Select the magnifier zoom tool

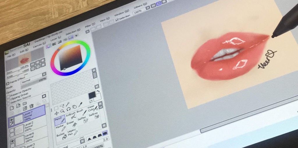click(62, 111)
